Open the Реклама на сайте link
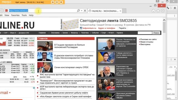 click(x=148, y=39)
